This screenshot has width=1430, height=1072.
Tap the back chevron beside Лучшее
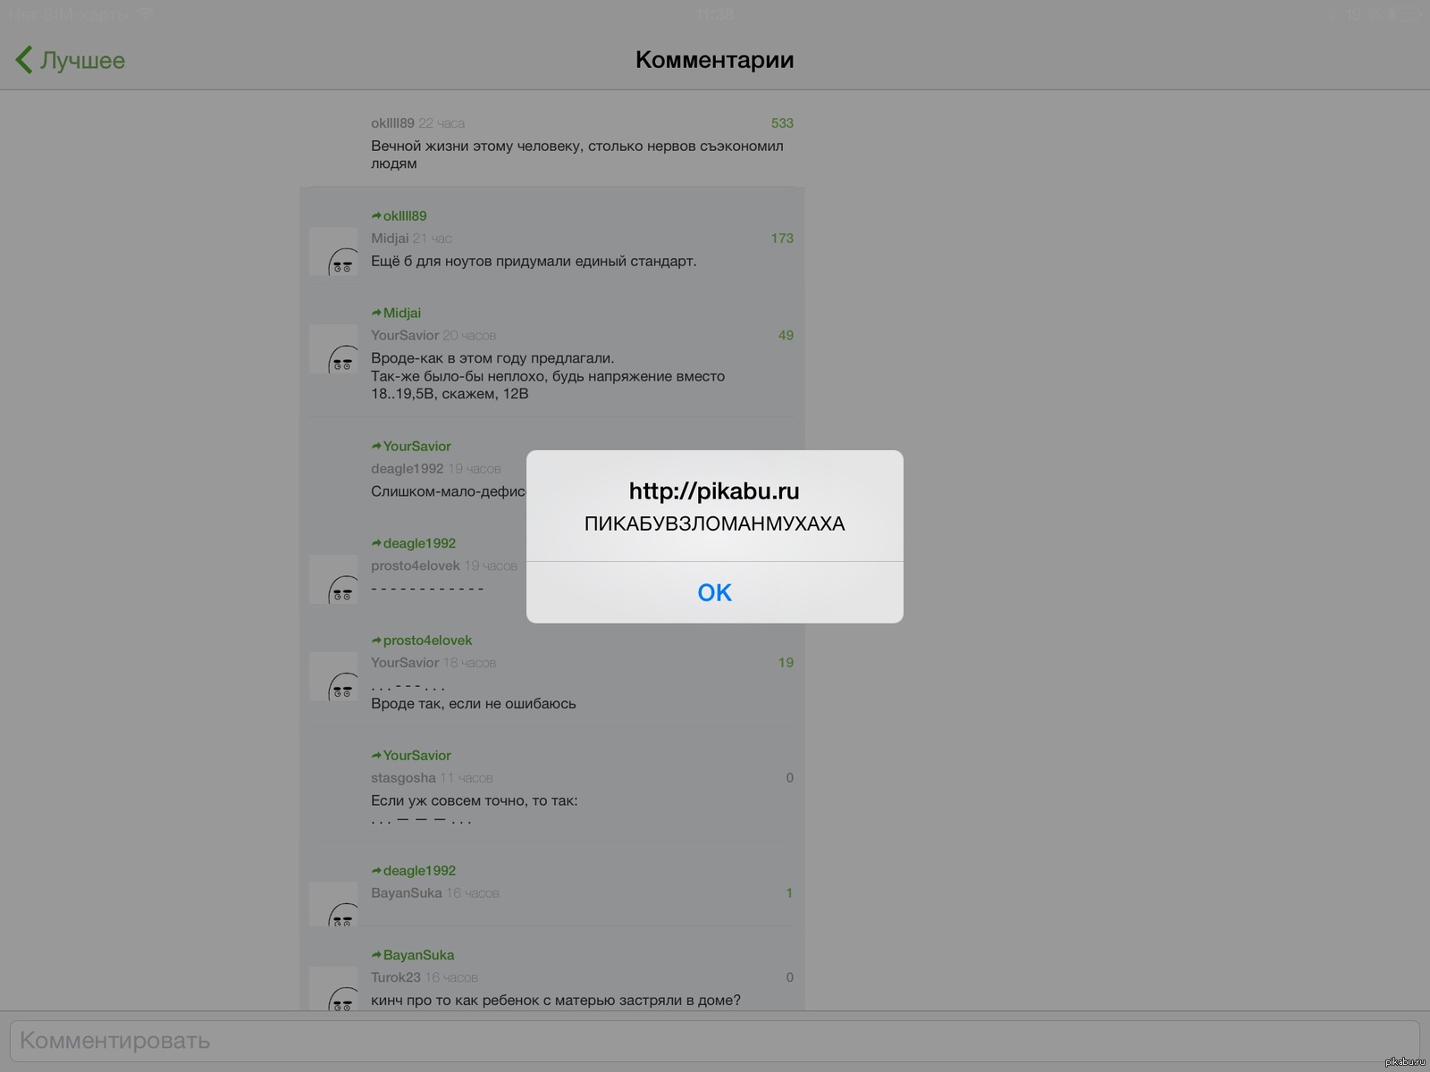click(x=24, y=60)
